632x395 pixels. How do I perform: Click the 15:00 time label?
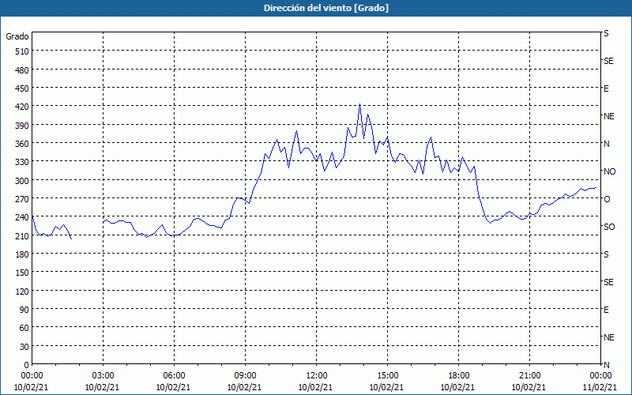tap(387, 376)
